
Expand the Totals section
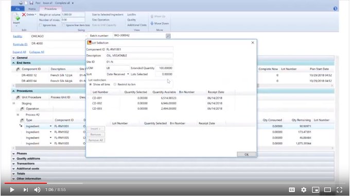[13, 173]
